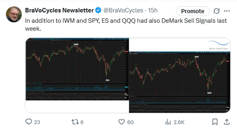Click the Grok slashed-circle icon
The image size is (237, 130).
(x=216, y=11)
